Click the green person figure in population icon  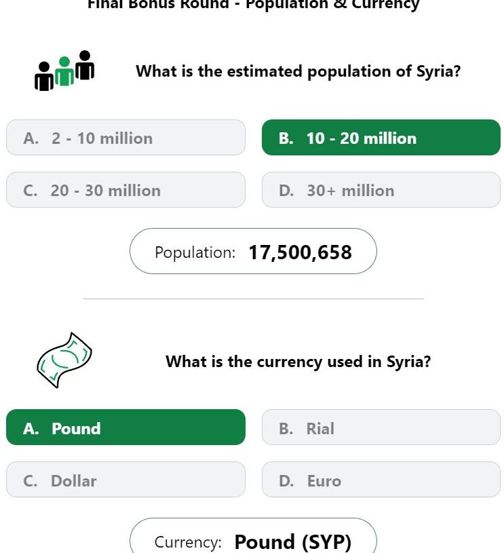(64, 71)
